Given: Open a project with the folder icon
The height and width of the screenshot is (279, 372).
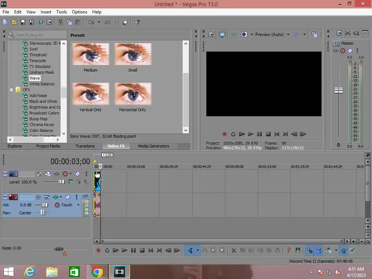Looking at the screenshot, I should (x=14, y=22).
